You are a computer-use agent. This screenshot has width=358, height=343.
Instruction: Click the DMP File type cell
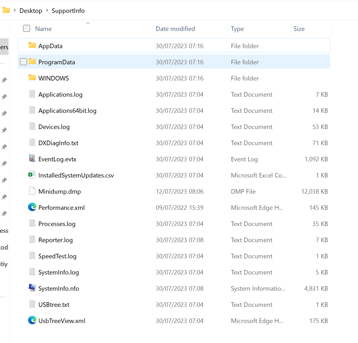243,191
